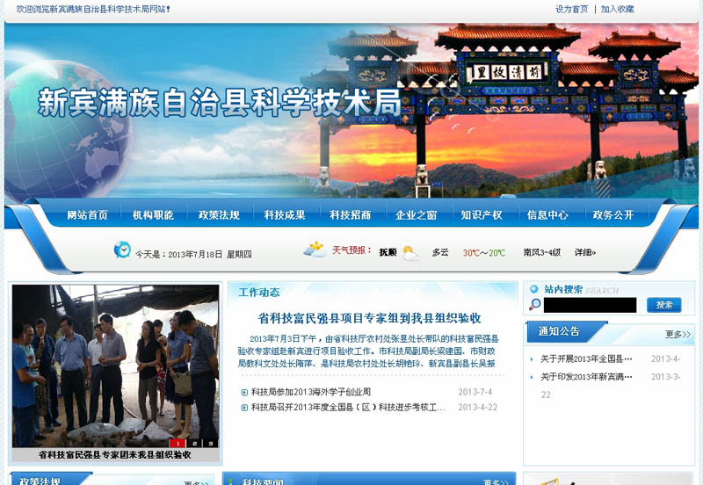The image size is (703, 485).
Task: Click bullet icon before 科技局召开2013年度 news item
Action: [244, 408]
